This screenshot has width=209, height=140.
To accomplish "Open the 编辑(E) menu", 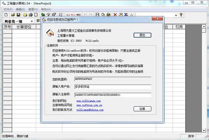I will click(x=21, y=9).
